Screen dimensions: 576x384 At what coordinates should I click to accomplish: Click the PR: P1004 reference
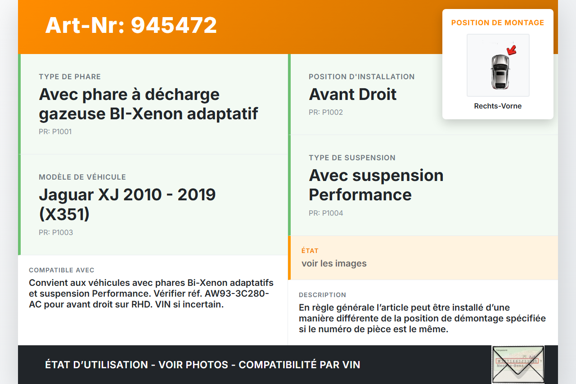pyautogui.click(x=326, y=213)
